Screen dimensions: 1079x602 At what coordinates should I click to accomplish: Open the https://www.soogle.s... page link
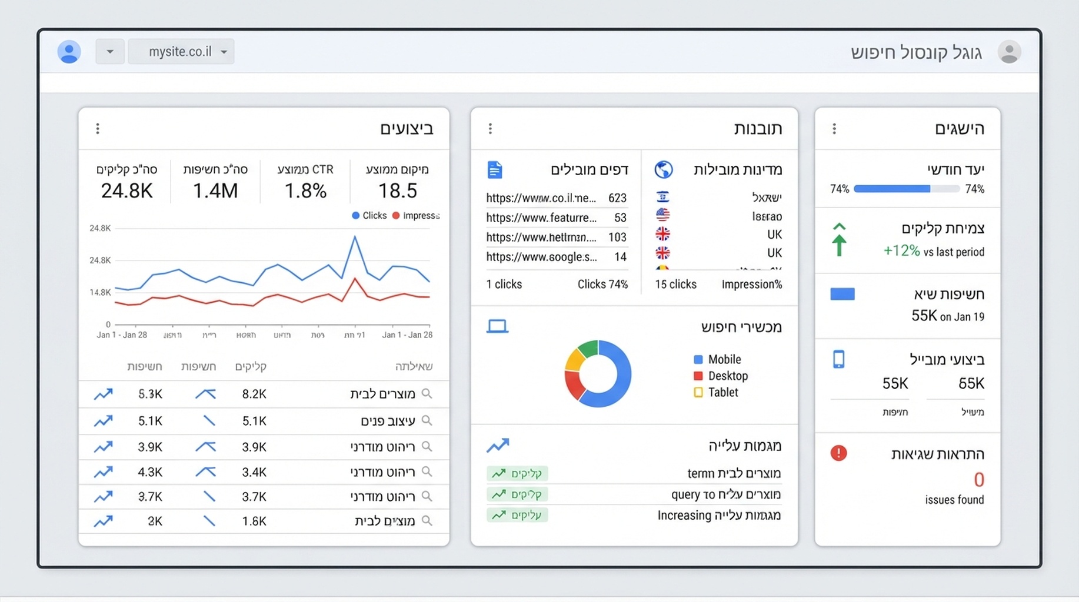point(541,257)
